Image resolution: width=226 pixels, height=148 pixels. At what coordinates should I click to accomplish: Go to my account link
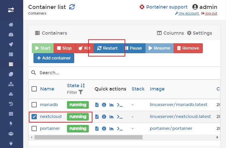coord(187,13)
